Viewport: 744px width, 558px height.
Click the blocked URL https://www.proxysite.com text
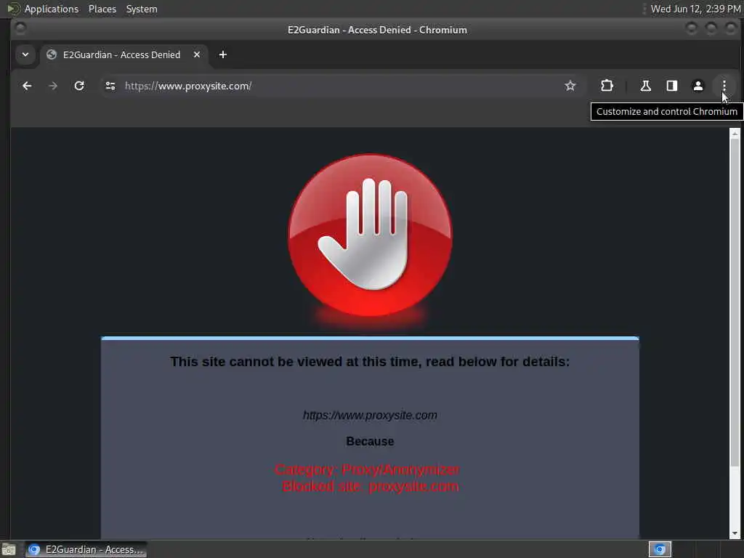coord(370,415)
